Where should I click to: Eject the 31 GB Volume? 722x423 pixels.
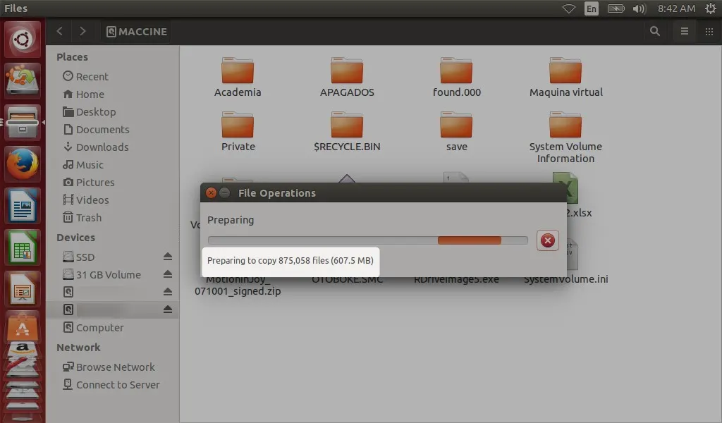167,274
